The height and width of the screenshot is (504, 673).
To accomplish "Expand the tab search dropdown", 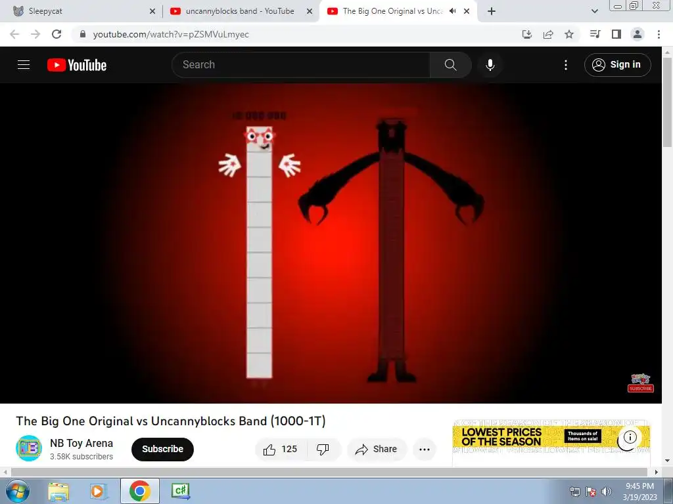I will pos(594,11).
